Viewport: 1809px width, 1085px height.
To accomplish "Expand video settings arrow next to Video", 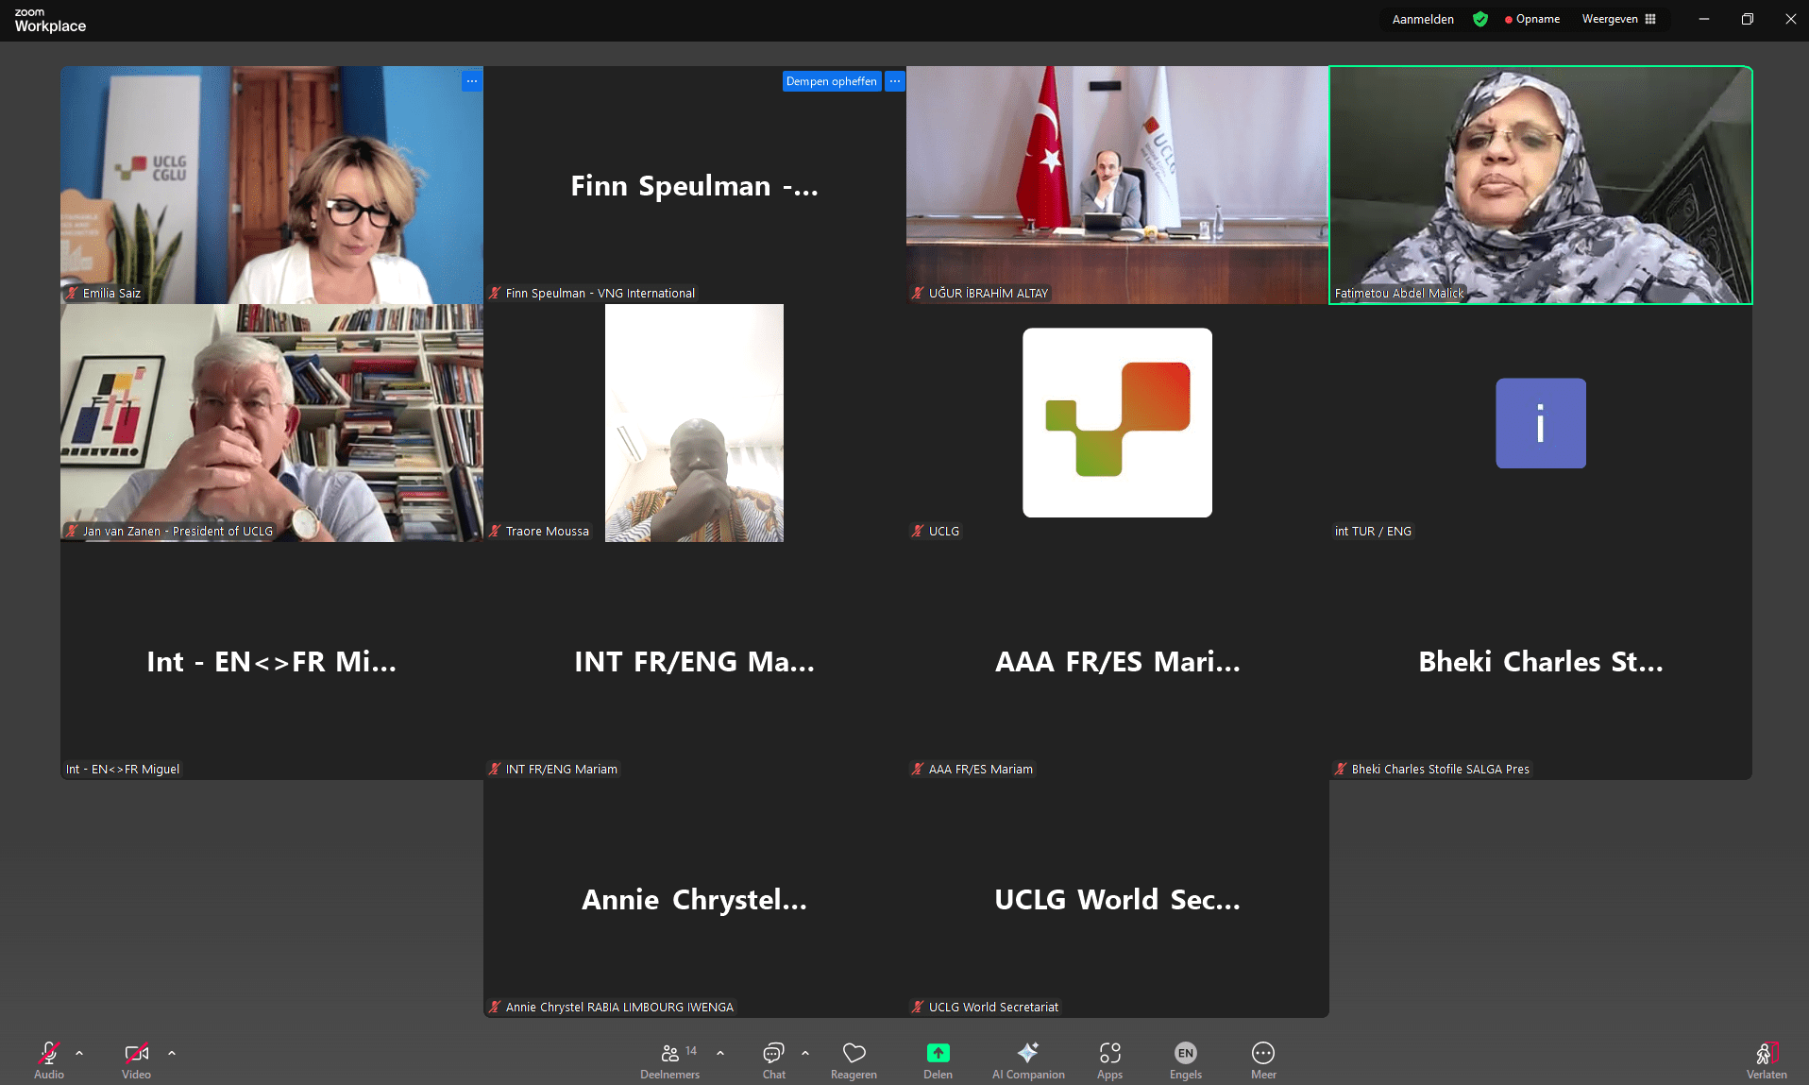I will (x=172, y=1052).
